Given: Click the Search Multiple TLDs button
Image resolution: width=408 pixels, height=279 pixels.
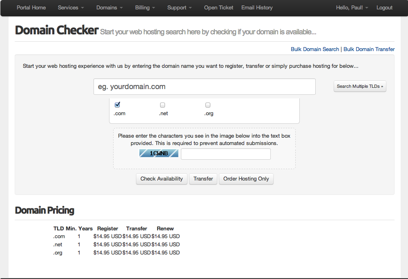Looking at the screenshot, I should pos(360,86).
